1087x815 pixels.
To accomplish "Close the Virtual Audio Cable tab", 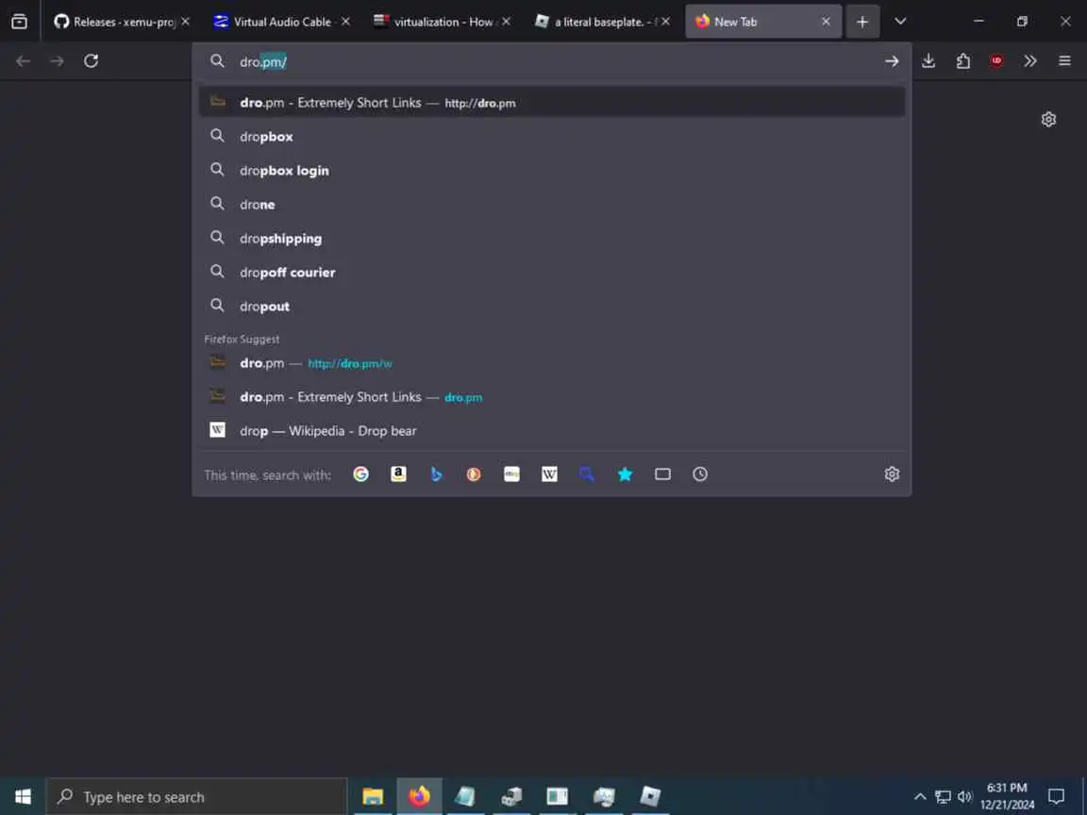I will (x=345, y=22).
